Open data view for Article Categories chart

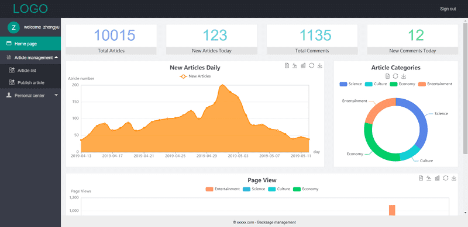click(387, 76)
